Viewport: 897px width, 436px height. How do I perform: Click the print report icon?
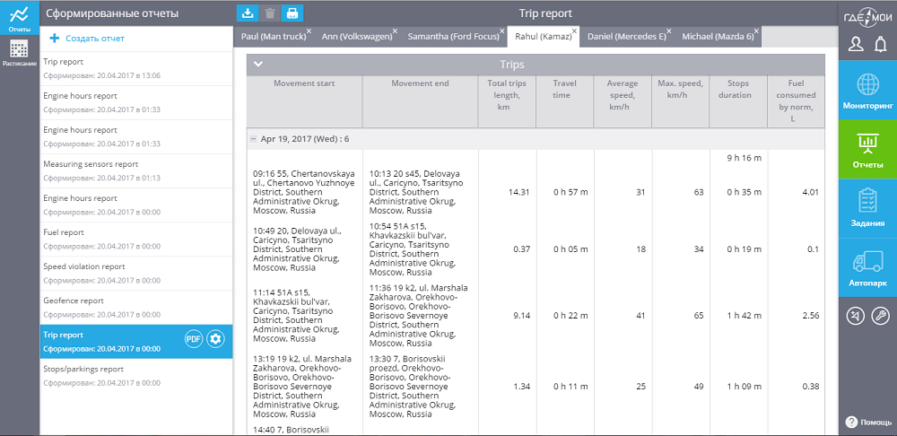292,13
